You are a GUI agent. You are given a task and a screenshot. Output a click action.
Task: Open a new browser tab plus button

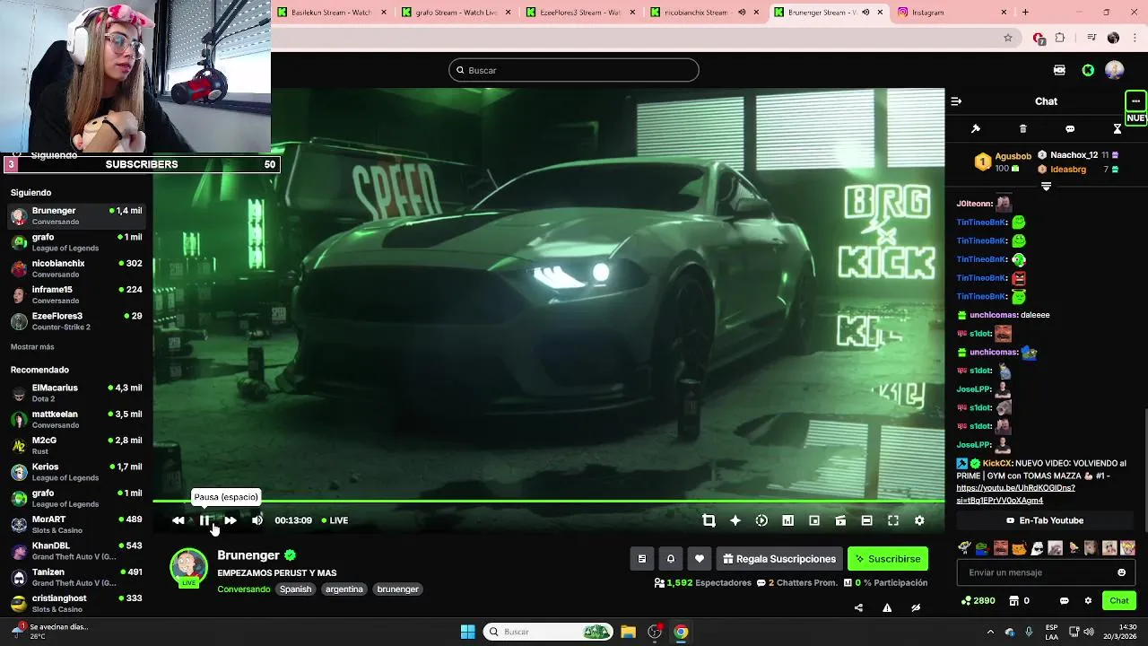tap(1025, 13)
